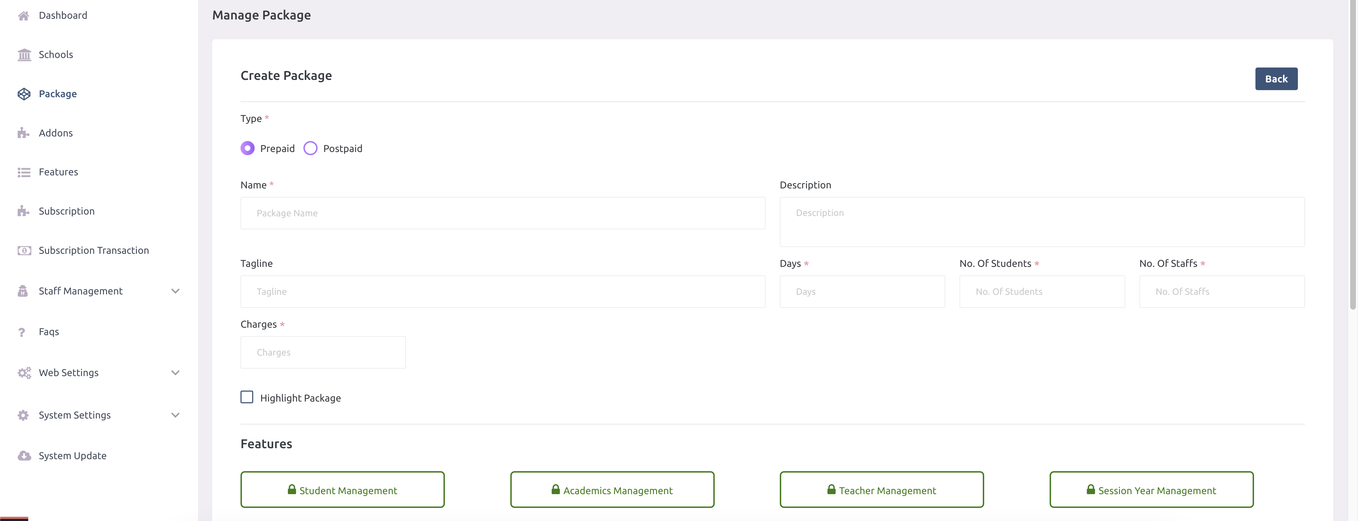Enable the Highlight Package checkbox
1358x521 pixels.
(247, 397)
